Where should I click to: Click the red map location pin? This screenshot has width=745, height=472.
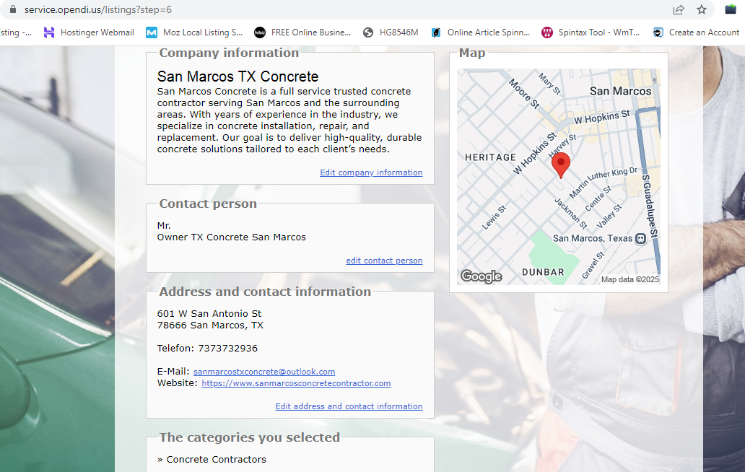pos(561,165)
